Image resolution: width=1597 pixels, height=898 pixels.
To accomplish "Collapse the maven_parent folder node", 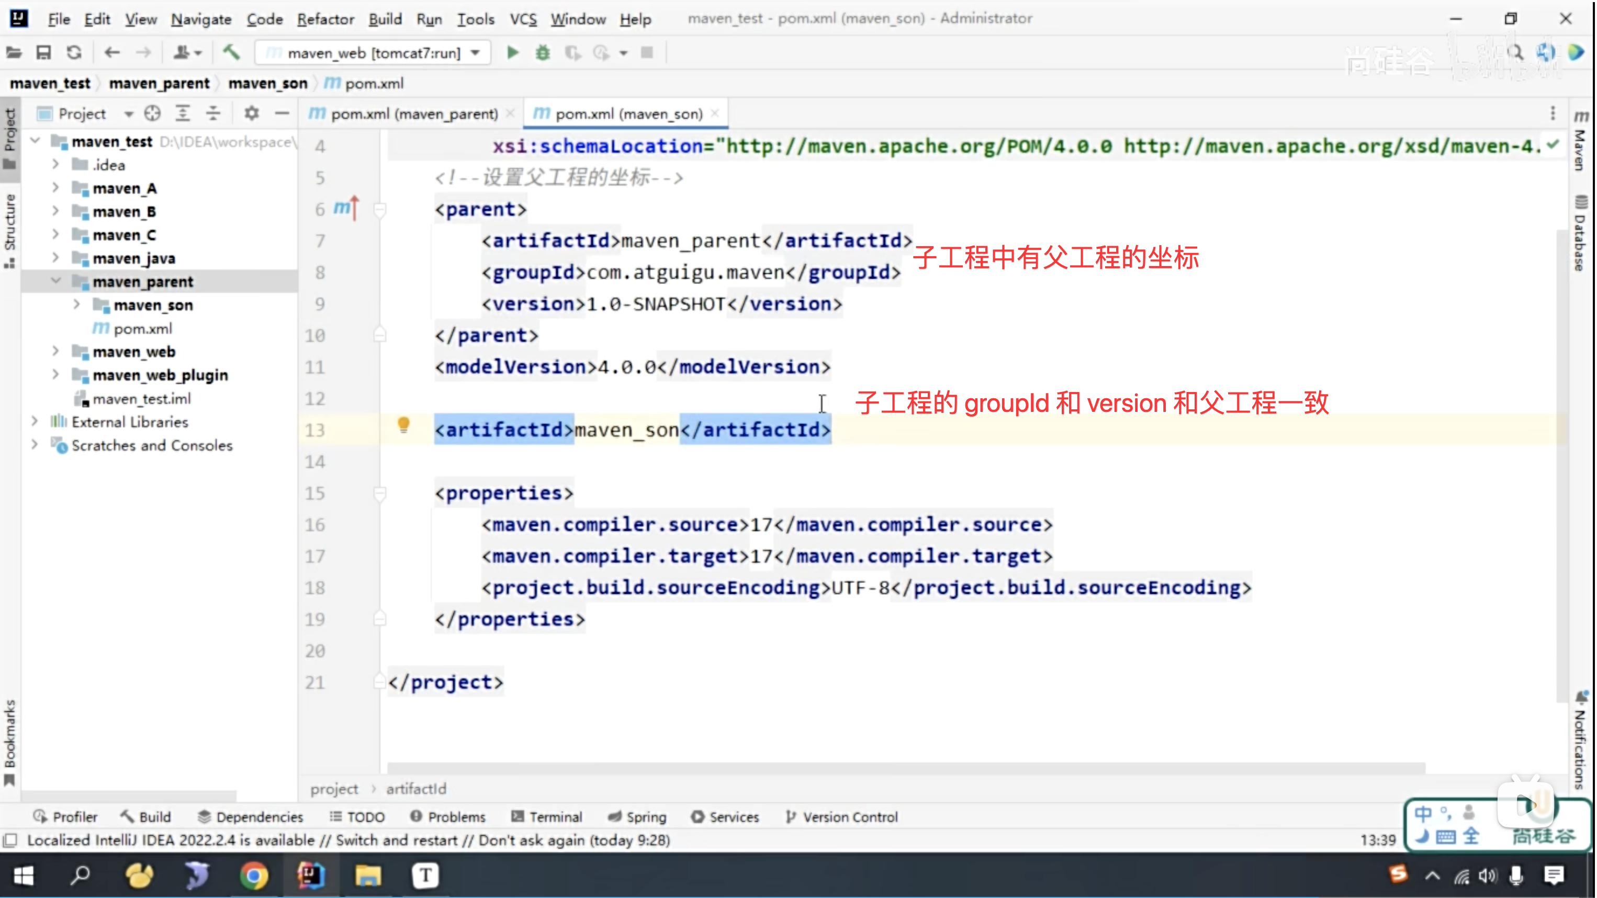I will 56,281.
